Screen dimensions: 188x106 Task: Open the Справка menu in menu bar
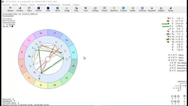[76, 5]
